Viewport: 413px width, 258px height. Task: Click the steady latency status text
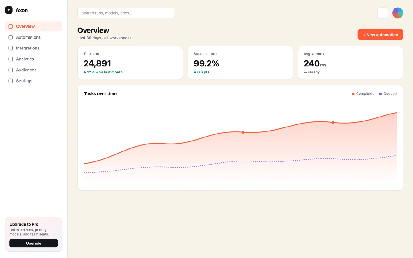[x=312, y=72]
